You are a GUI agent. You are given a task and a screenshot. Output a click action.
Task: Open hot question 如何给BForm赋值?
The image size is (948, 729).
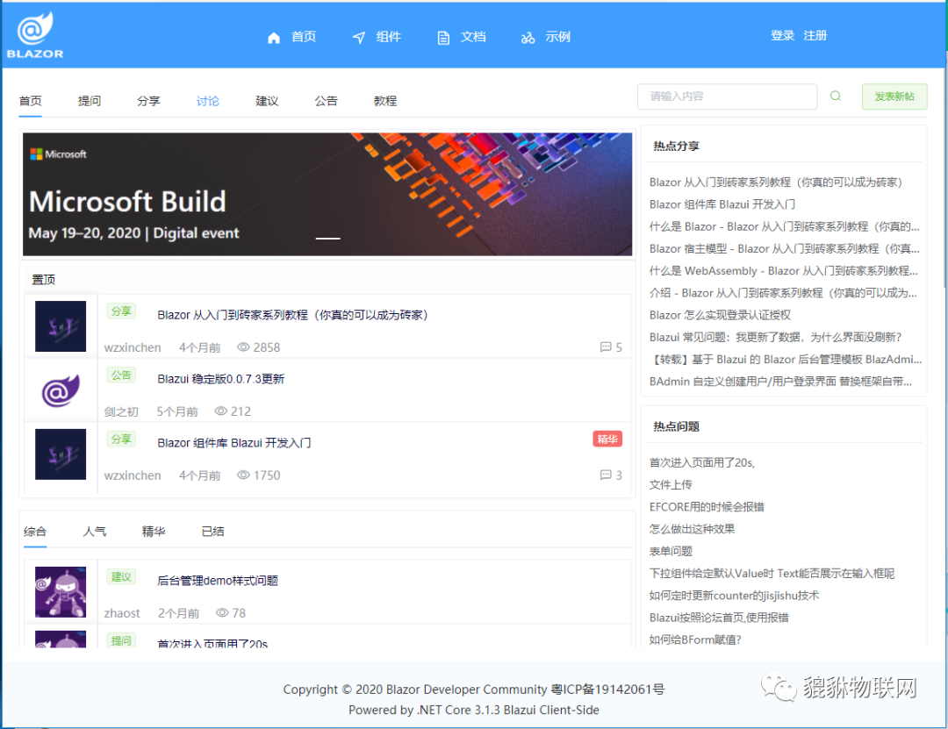pyautogui.click(x=695, y=640)
